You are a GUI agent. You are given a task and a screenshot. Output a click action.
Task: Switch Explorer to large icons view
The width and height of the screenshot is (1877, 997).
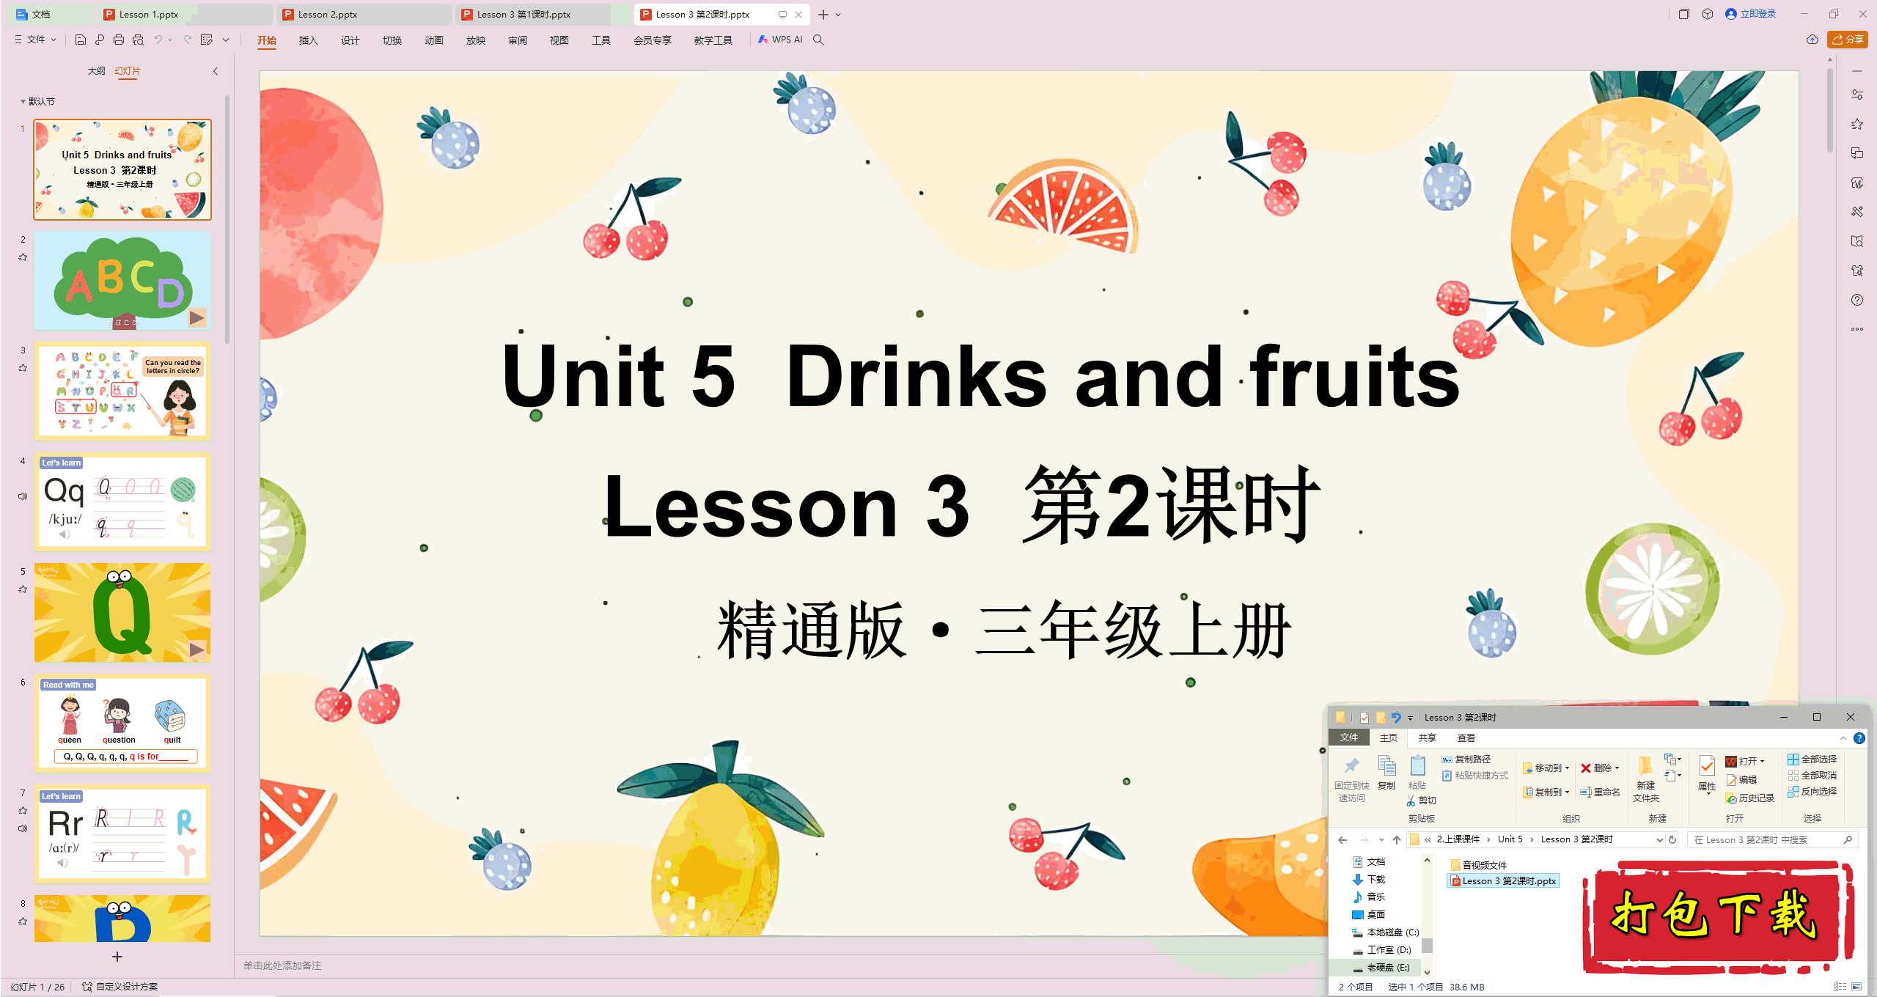pos(1856,987)
